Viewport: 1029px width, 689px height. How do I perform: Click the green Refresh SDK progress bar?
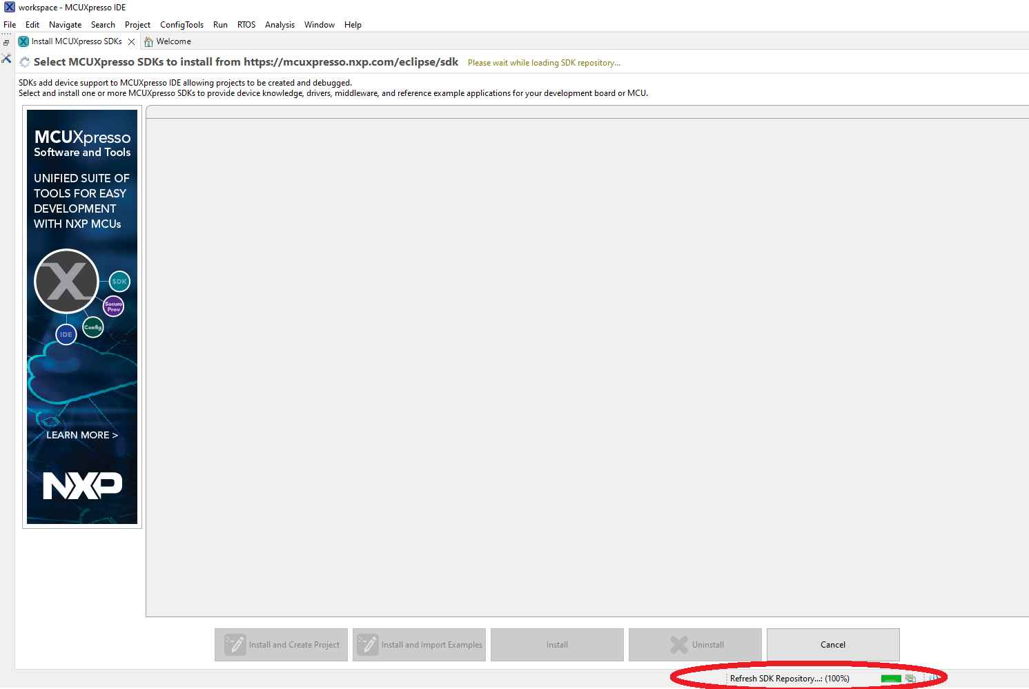[x=890, y=679]
